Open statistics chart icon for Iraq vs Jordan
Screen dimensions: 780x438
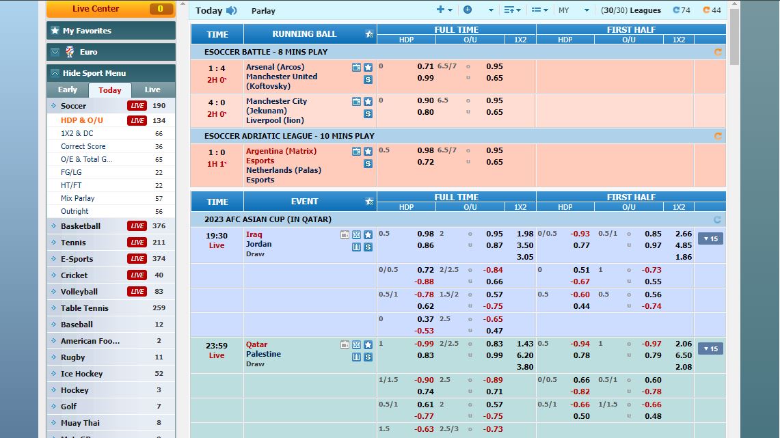(x=356, y=247)
